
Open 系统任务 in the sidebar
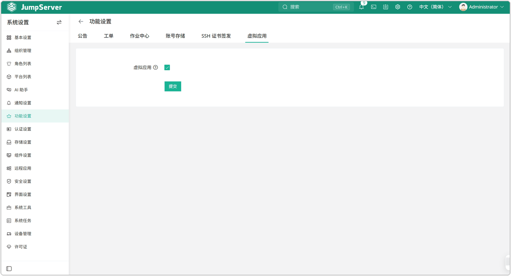tap(35, 221)
